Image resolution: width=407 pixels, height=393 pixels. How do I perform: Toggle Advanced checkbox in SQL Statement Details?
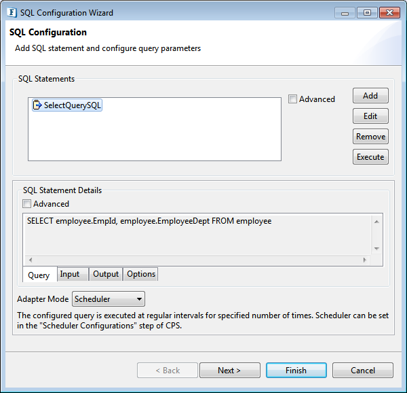[26, 204]
